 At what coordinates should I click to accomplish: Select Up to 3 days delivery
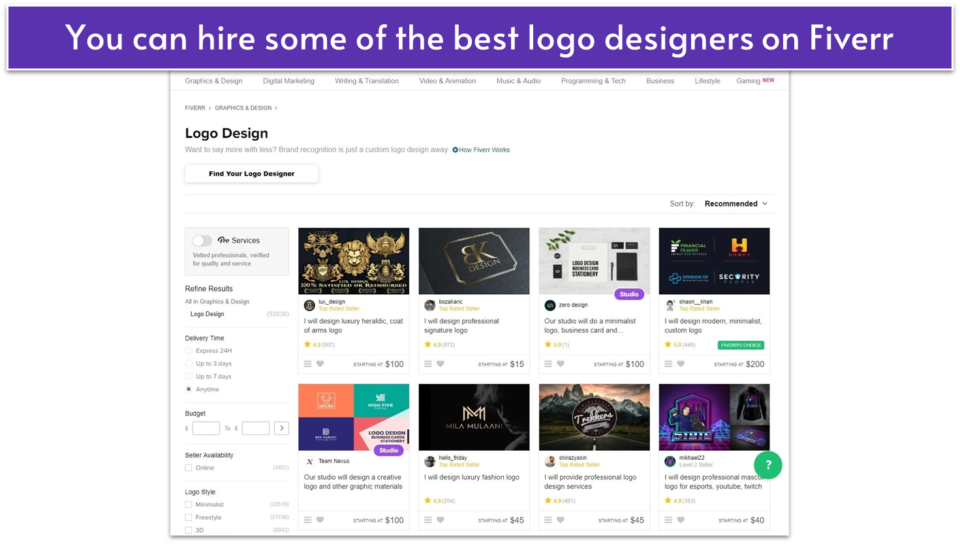(189, 364)
